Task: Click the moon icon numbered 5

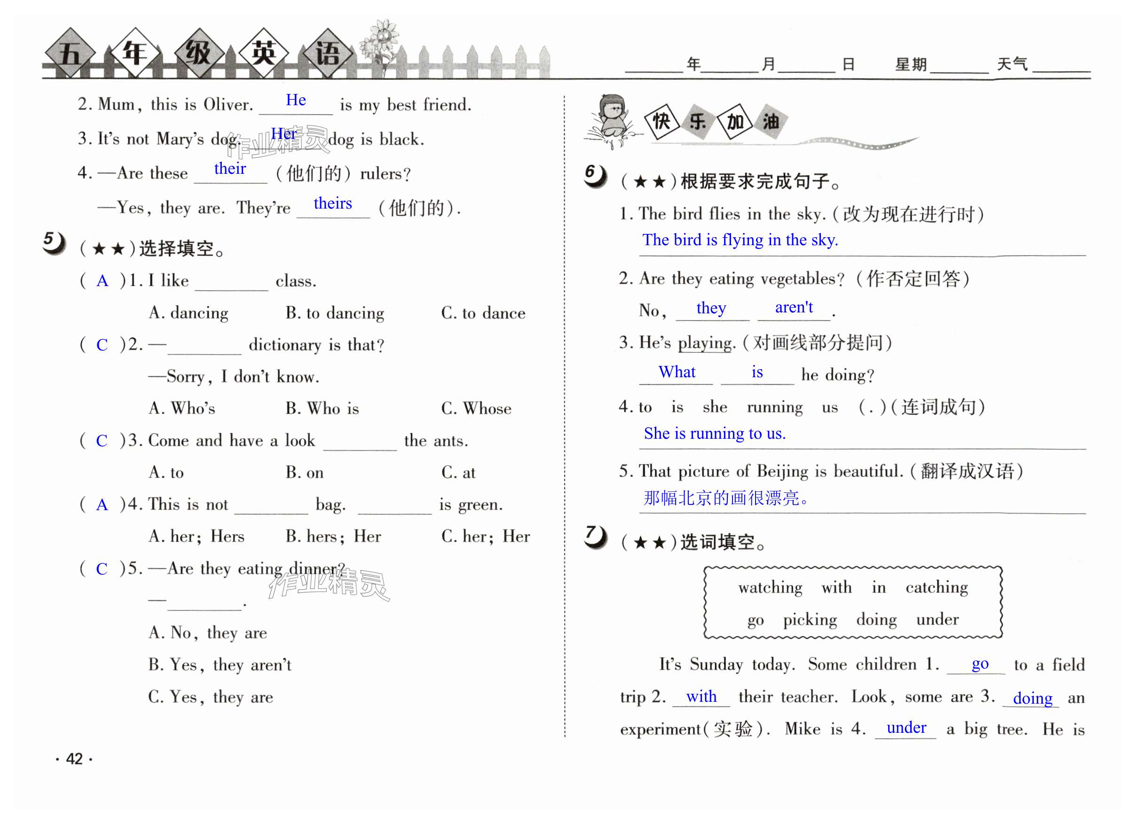Action: 54,243
